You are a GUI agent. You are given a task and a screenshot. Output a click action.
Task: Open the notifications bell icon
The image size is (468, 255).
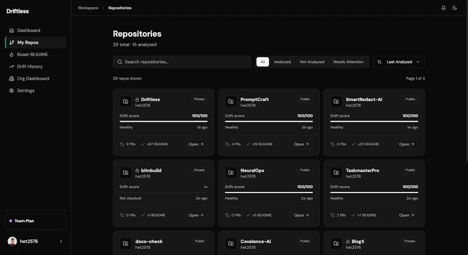click(443, 8)
